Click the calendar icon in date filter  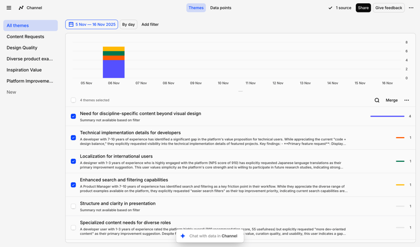pyautogui.click(x=71, y=25)
